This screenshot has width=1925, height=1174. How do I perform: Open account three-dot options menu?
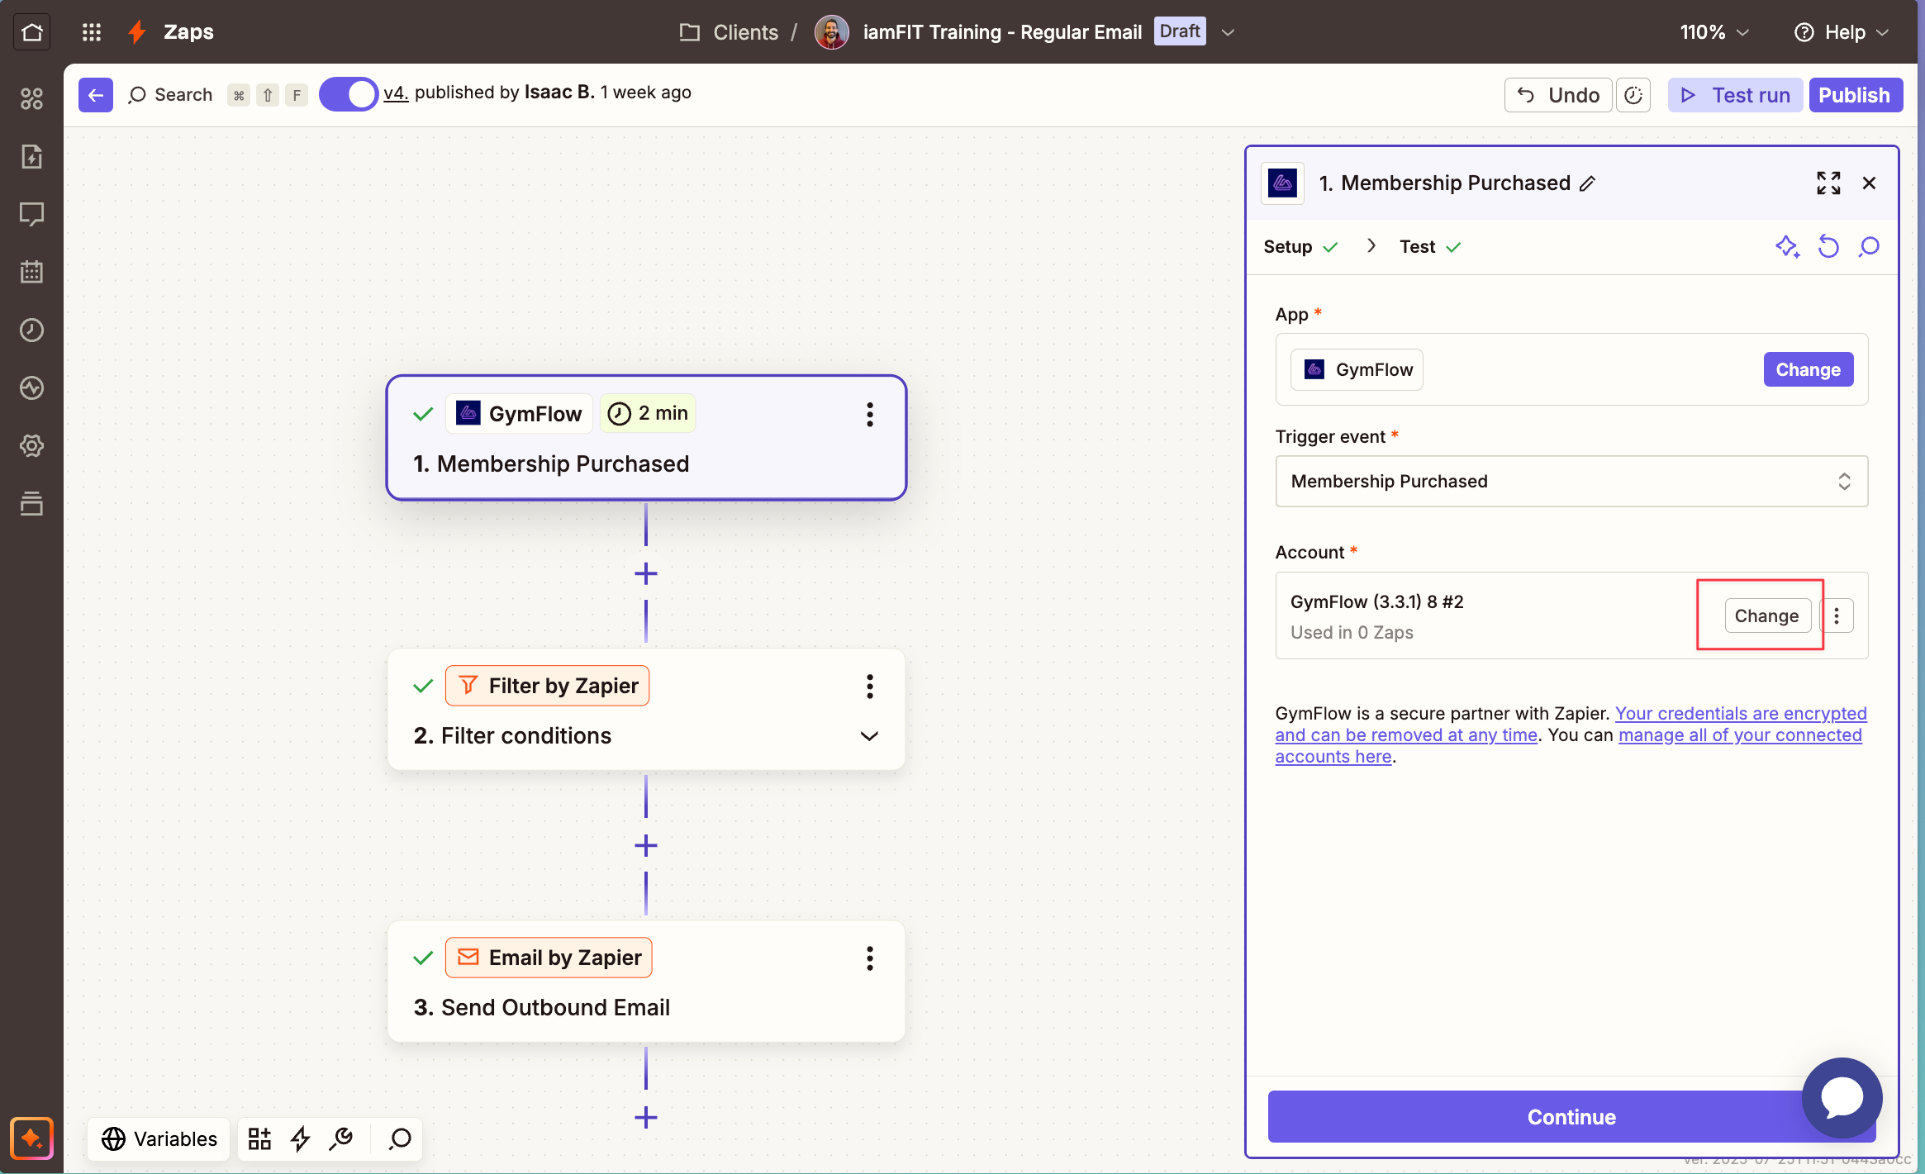[x=1837, y=616]
